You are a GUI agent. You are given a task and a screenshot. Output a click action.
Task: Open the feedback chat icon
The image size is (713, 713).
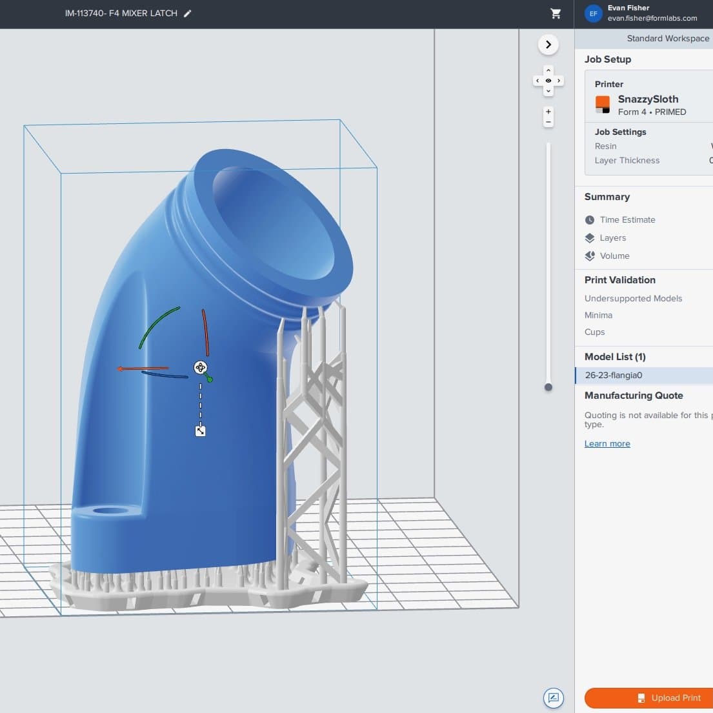[553, 698]
